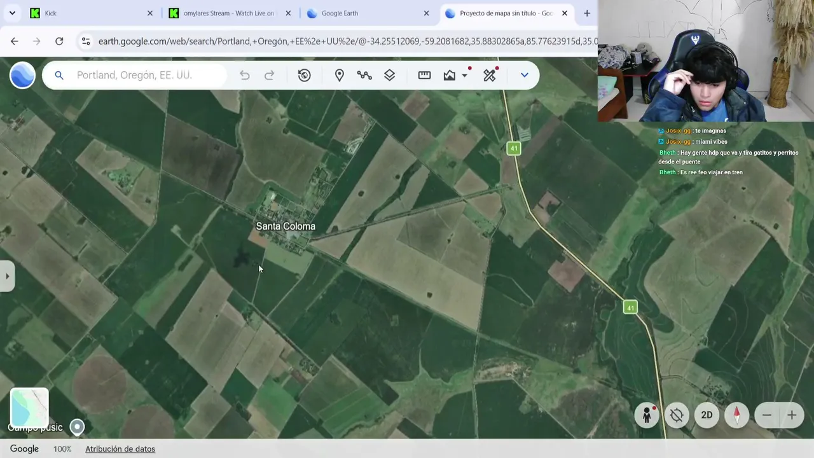The image size is (814, 458).
Task: Click the lower route 41 road marker
Action: [630, 307]
